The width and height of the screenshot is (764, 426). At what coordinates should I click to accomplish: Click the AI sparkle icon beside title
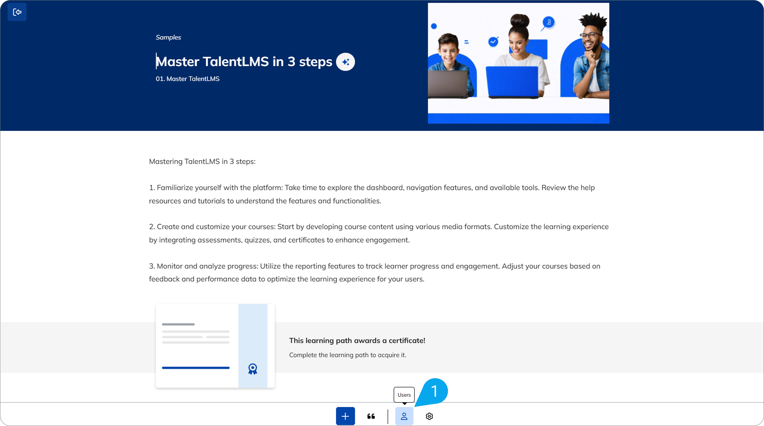(345, 62)
